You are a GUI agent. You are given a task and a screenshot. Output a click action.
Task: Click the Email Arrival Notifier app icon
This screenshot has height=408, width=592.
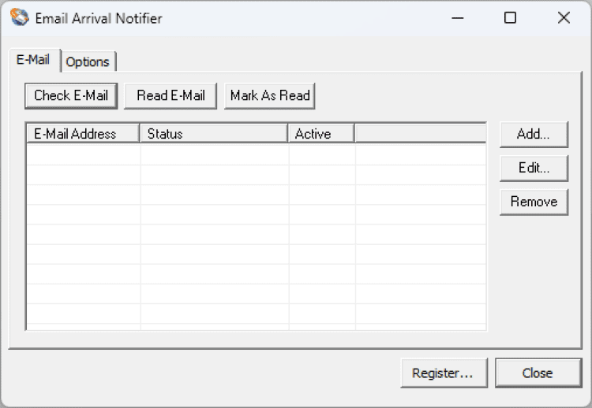coord(19,17)
